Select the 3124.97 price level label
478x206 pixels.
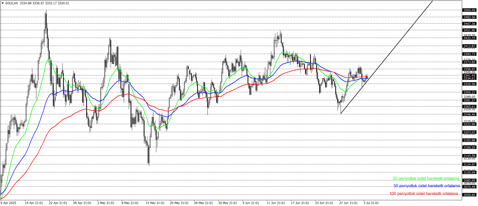click(x=469, y=165)
